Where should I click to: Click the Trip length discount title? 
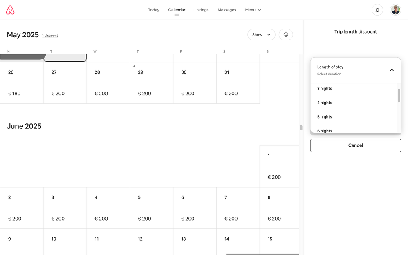[355, 31]
